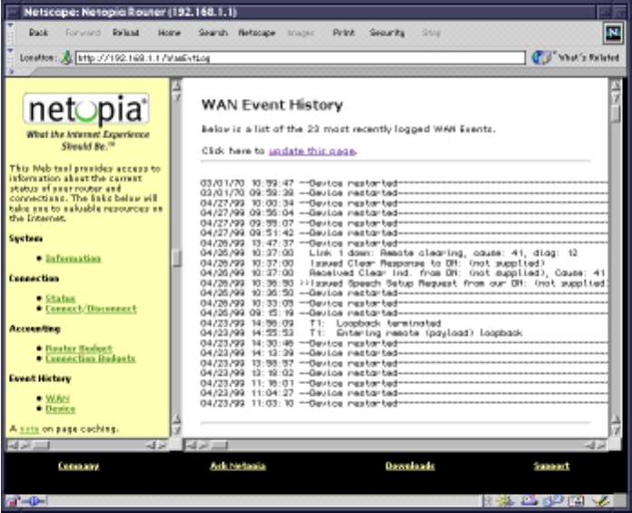Click the security lock icon in status bar
This screenshot has height=513, width=632.
[13, 500]
